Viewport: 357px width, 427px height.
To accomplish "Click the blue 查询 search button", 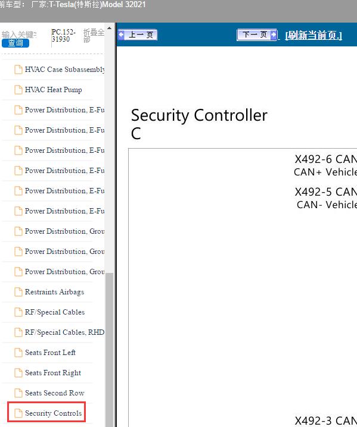I will tap(15, 43).
